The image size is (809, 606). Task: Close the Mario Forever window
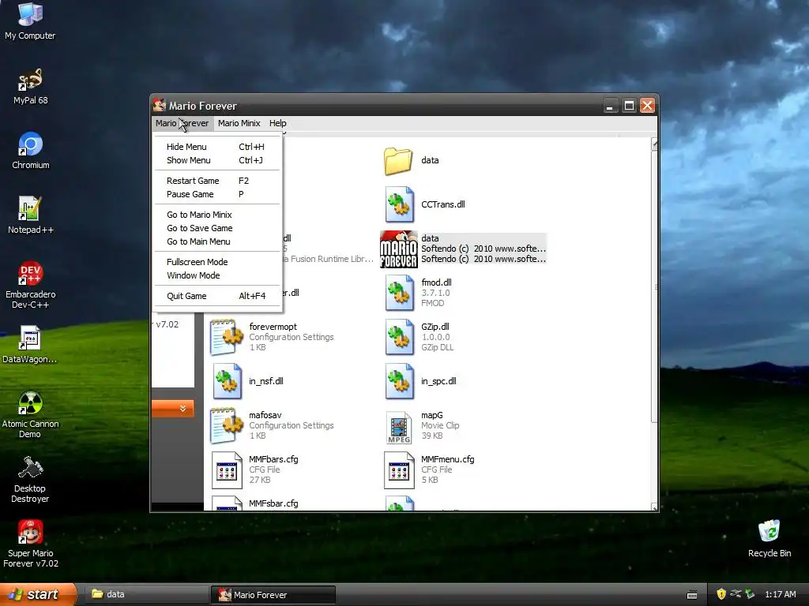click(x=648, y=106)
